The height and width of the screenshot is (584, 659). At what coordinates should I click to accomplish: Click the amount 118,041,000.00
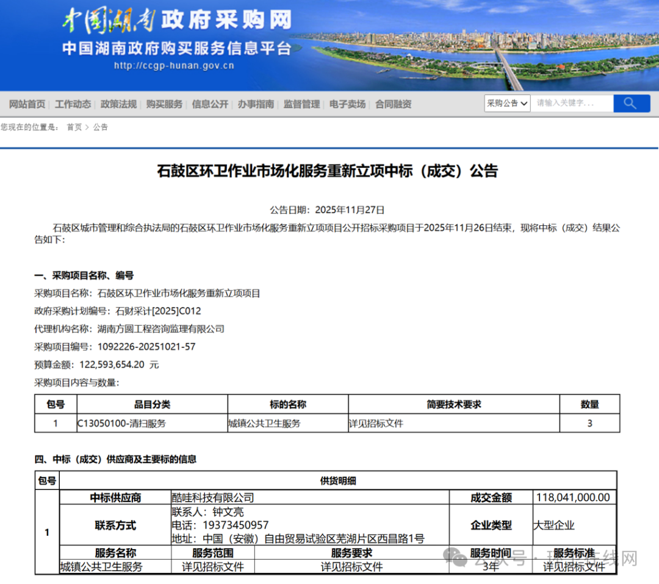(x=573, y=498)
